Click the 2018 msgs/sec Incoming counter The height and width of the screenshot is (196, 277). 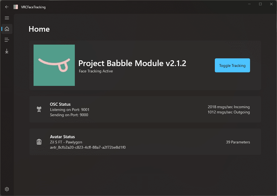229,107
